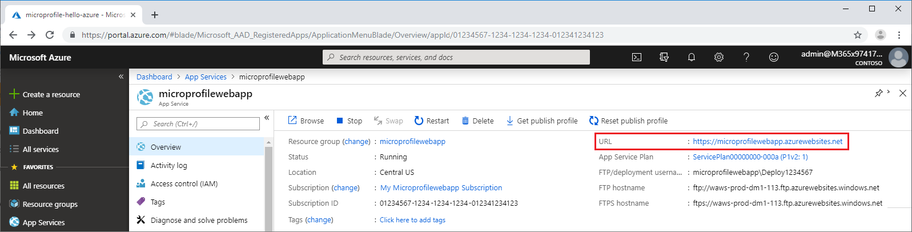
Task: Click the Subscription ID value
Action: [449, 203]
